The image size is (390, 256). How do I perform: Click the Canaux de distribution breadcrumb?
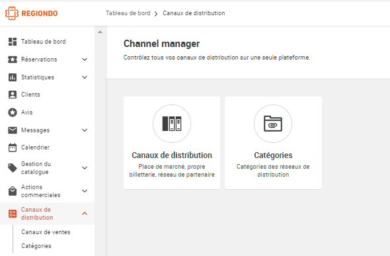coord(194,13)
